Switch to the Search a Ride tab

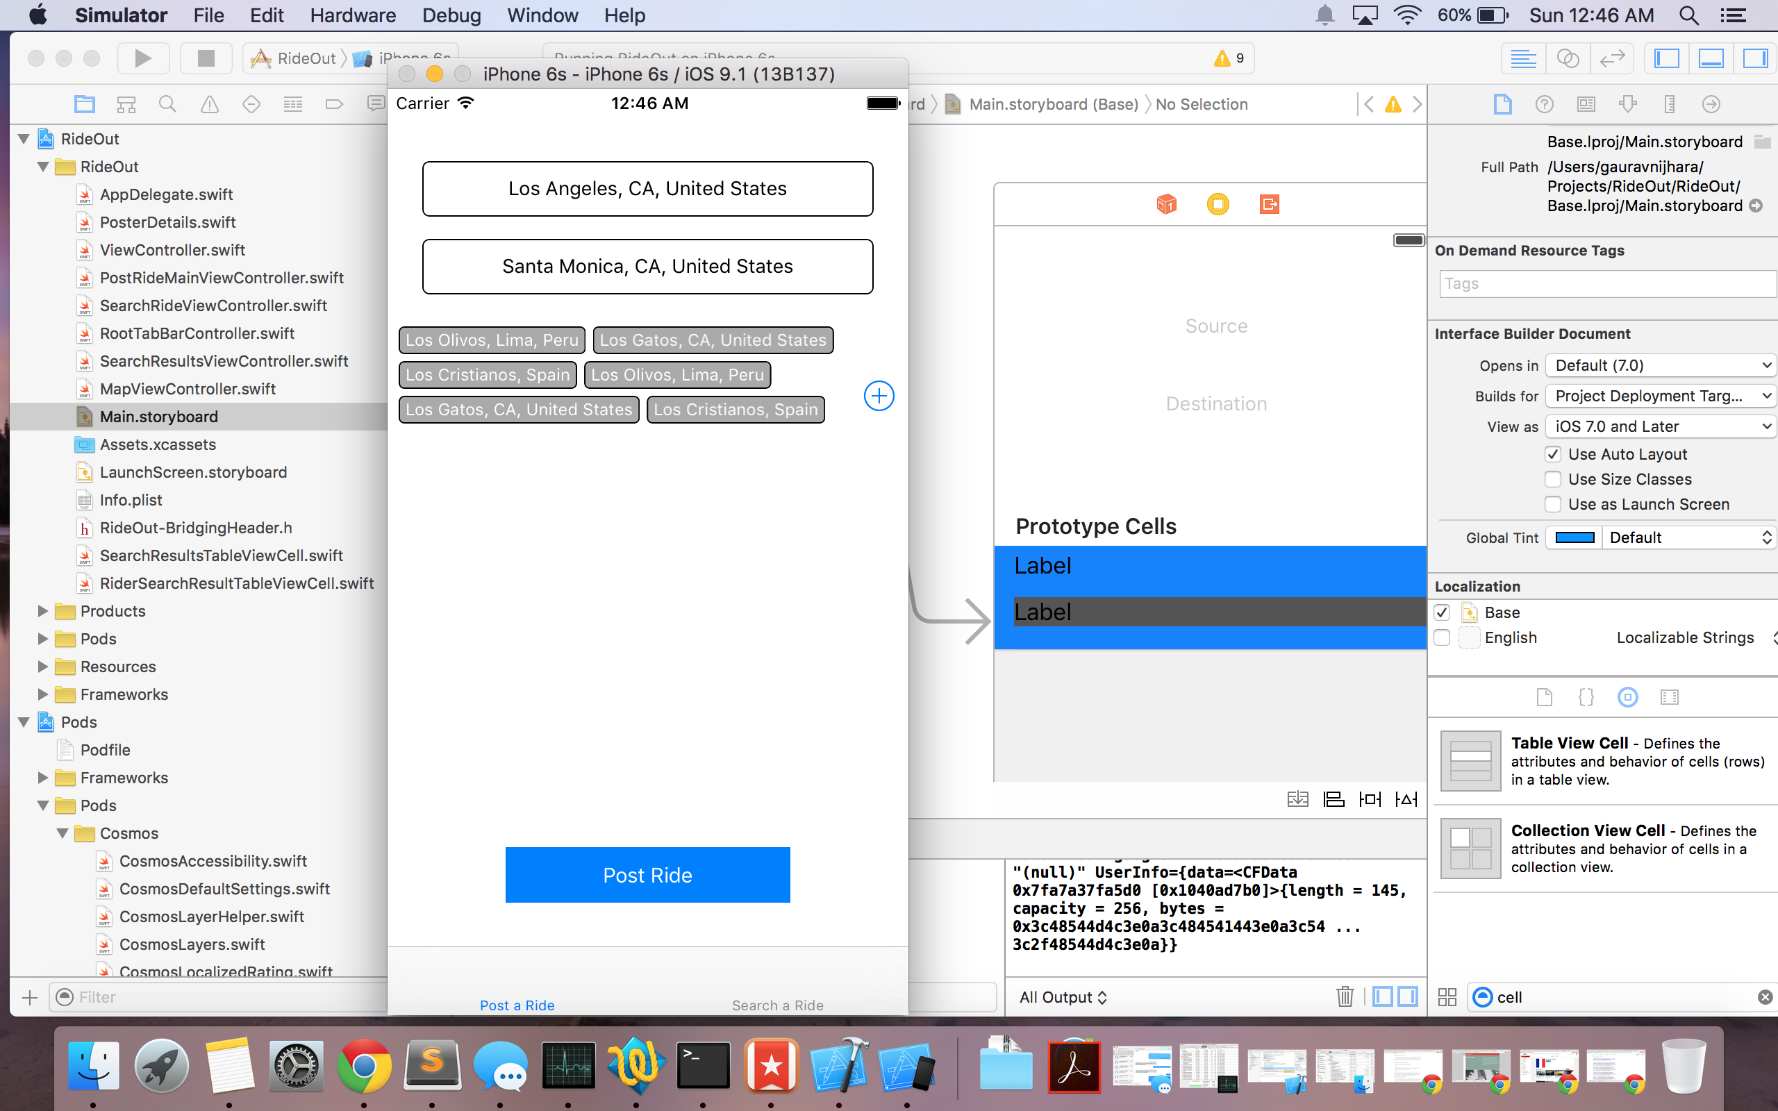tap(777, 1005)
